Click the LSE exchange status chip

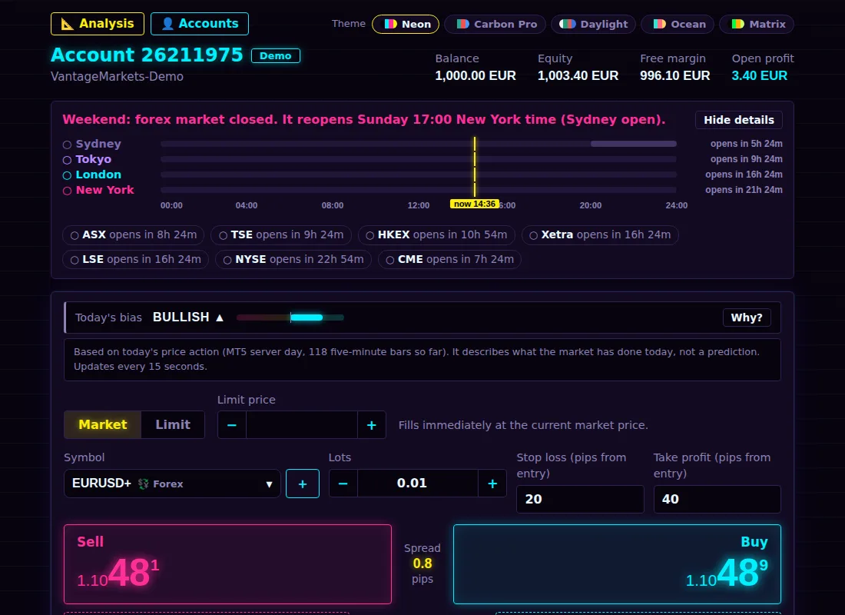pyautogui.click(x=136, y=260)
